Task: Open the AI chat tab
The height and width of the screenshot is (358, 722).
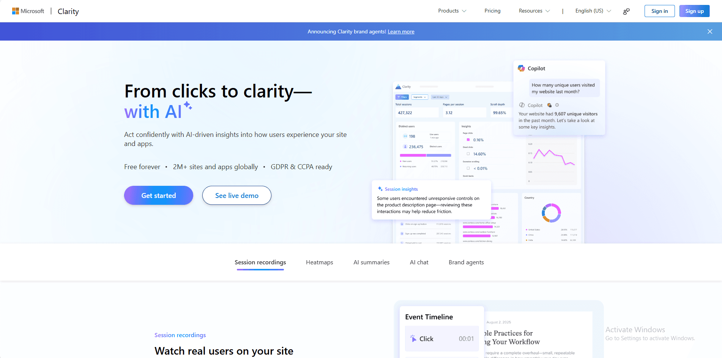Action: click(419, 262)
